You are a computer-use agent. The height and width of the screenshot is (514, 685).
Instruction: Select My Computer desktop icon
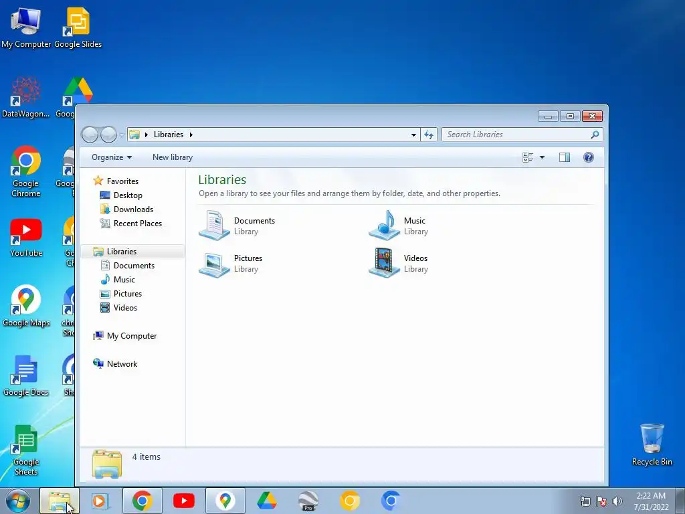(26, 28)
